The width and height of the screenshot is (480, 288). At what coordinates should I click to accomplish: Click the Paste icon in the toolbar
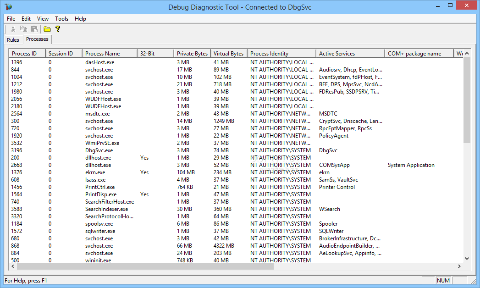pyautogui.click(x=34, y=29)
